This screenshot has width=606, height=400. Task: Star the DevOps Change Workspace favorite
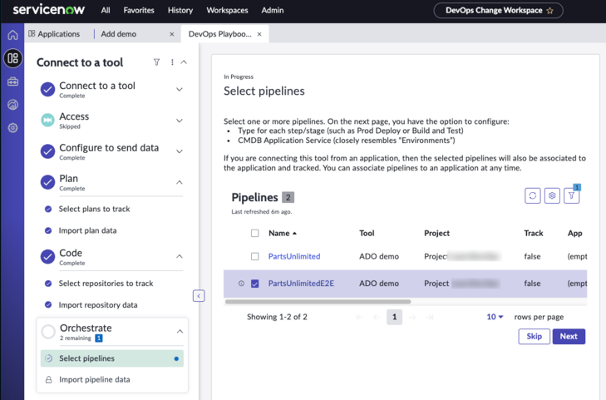(550, 11)
